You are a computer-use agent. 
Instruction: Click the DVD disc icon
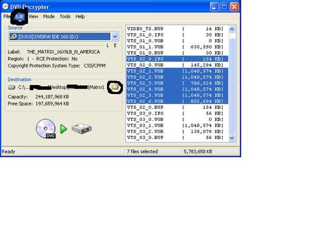pyautogui.click(x=46, y=128)
